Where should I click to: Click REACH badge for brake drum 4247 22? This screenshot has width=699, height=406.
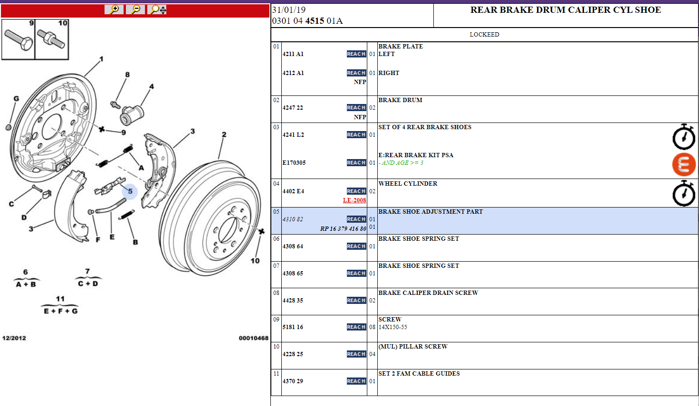(356, 108)
